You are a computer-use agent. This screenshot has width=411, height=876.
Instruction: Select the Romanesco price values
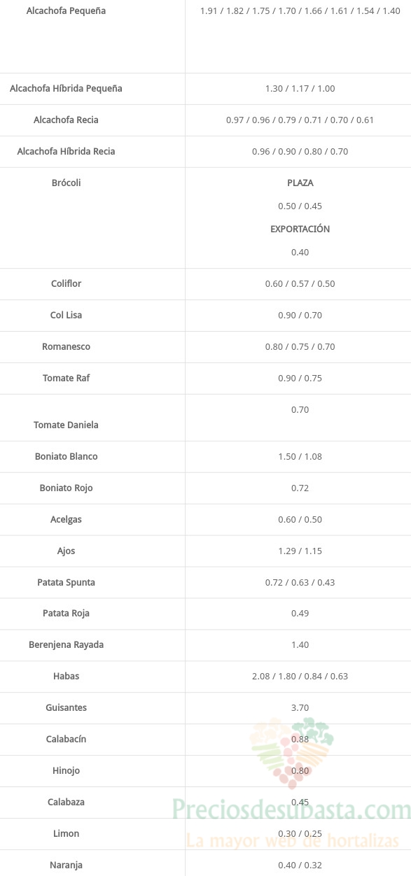point(300,346)
